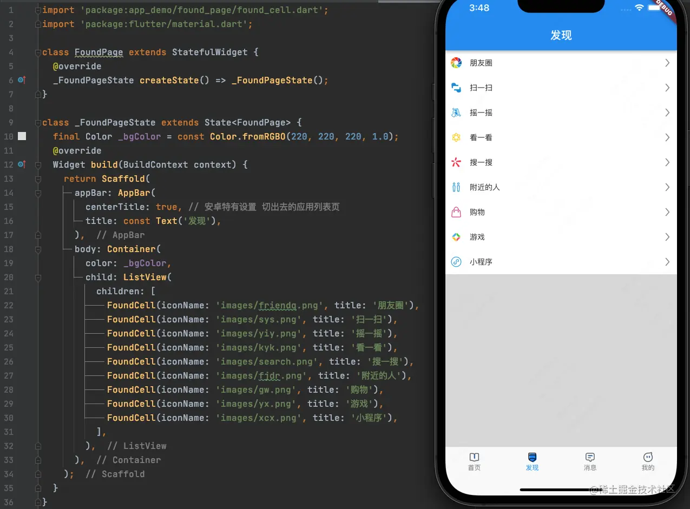The width and height of the screenshot is (690, 509).
Task: Click the chevron on the 小程序 row
Action: 667,262
